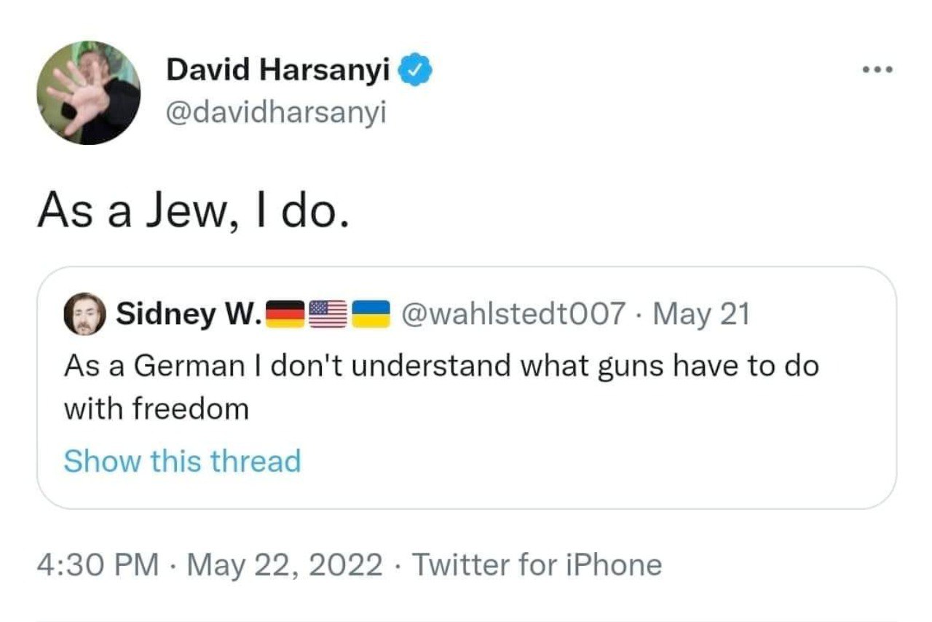Viewport: 932px width, 622px height.
Task: Click David Harsanyi's profile avatar
Action: [x=89, y=92]
